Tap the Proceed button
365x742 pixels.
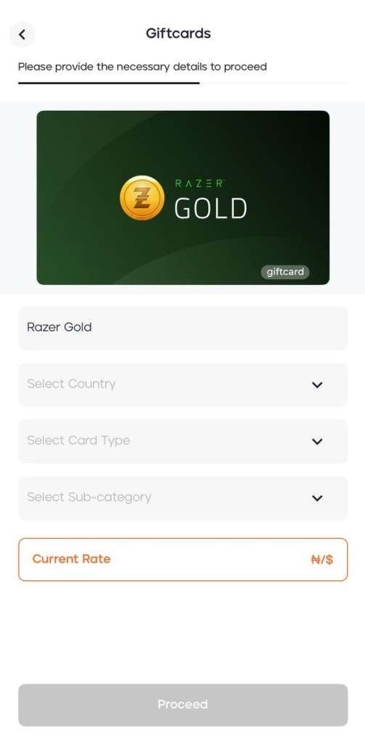click(183, 704)
